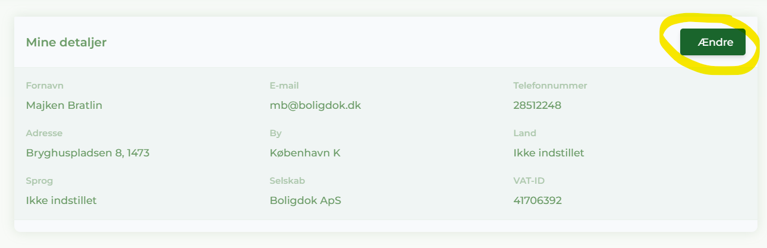Screen dimensions: 767x248
Task: Click the Ikke indstillet value under Land
Action: (548, 153)
